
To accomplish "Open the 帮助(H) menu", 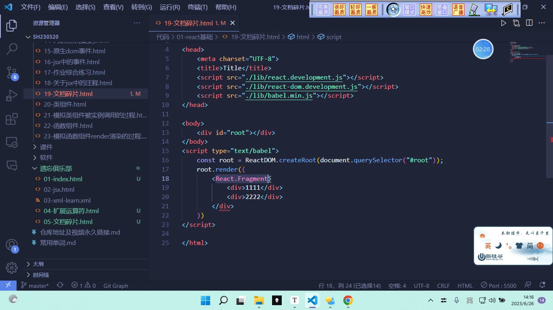I will tap(226, 7).
